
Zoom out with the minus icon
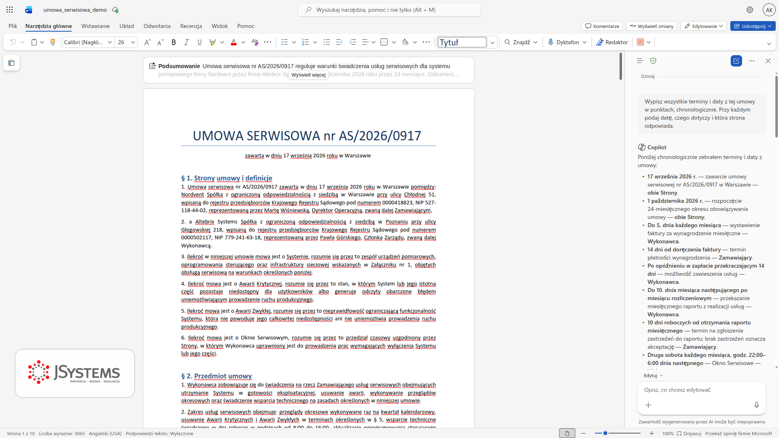583,434
